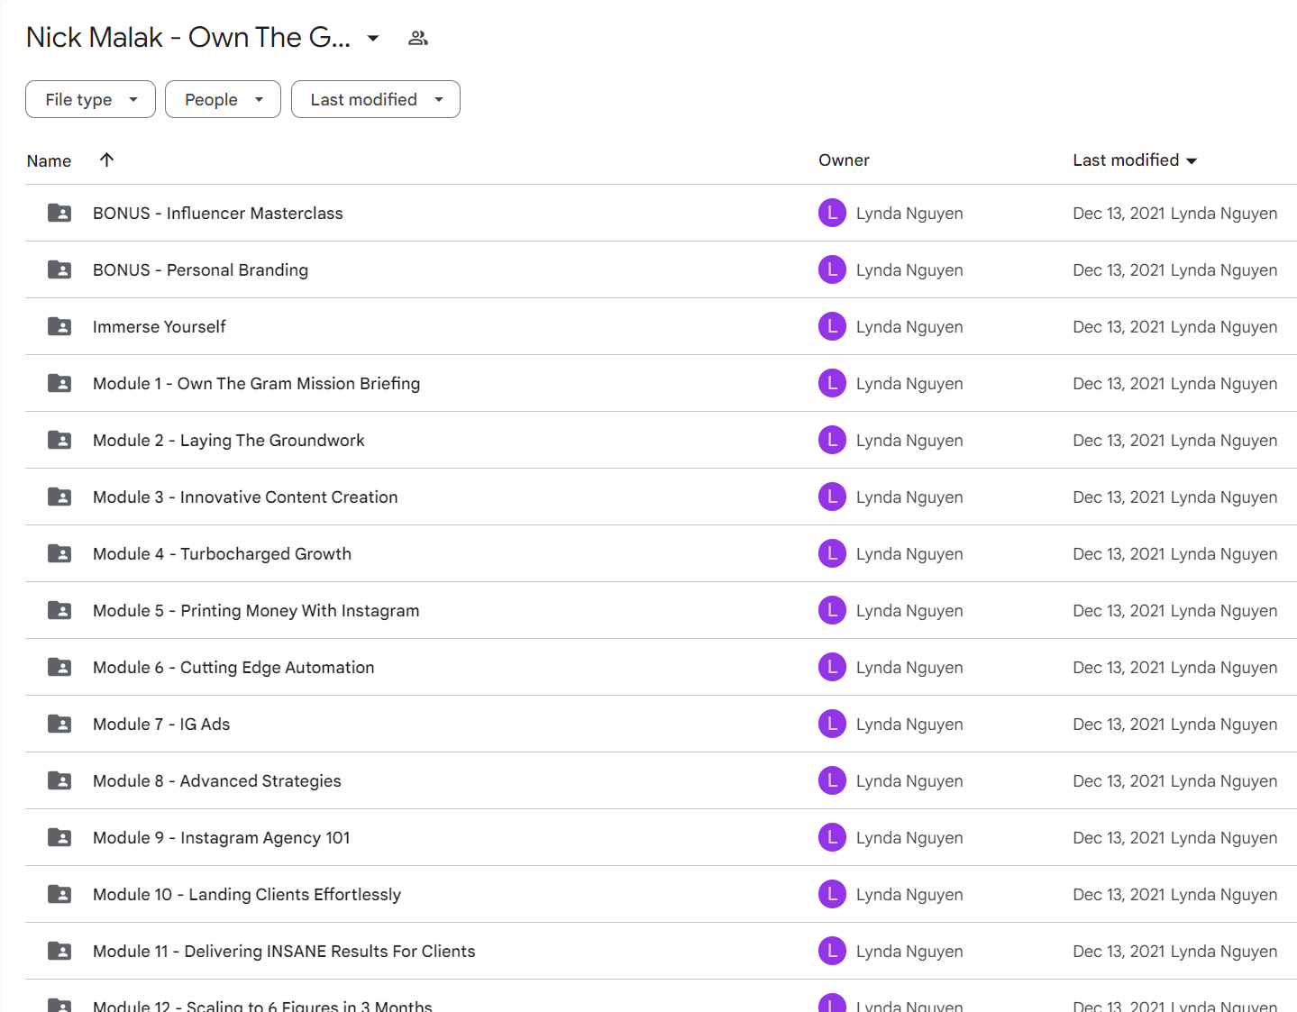The width and height of the screenshot is (1297, 1012).
Task: Click folder icon for Module 1 row
Action: pos(59,383)
